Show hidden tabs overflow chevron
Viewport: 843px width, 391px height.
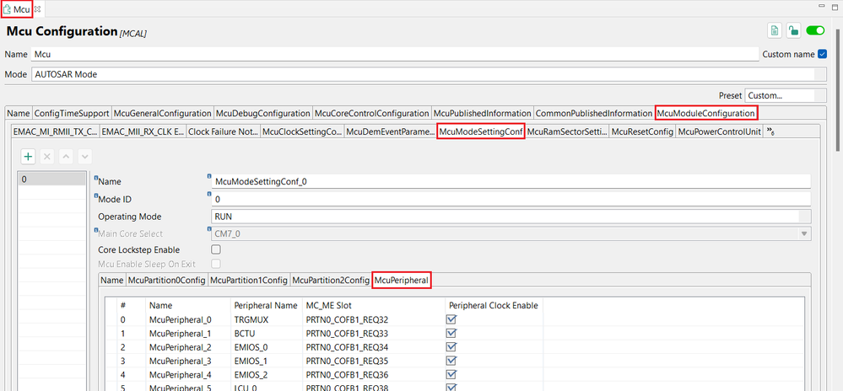coord(770,132)
